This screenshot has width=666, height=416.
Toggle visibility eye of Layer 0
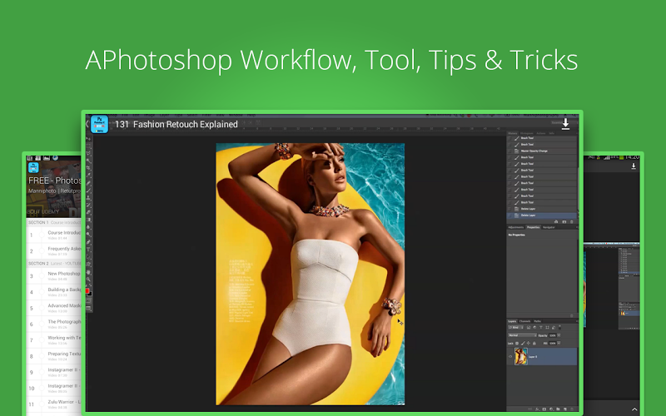(x=510, y=357)
